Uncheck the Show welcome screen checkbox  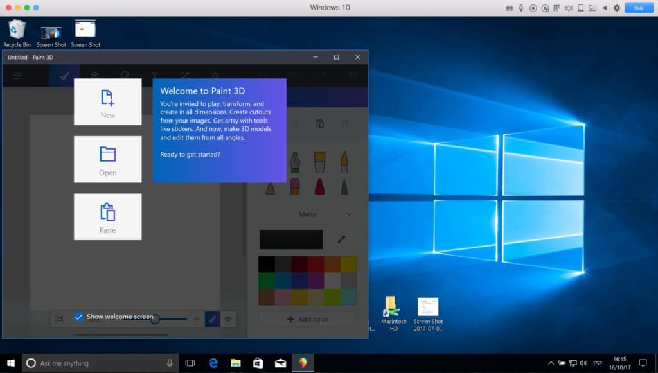78,317
